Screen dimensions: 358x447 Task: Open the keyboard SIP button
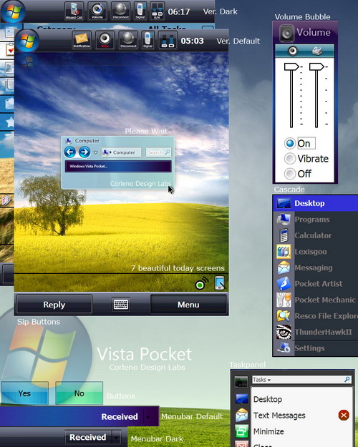[121, 305]
